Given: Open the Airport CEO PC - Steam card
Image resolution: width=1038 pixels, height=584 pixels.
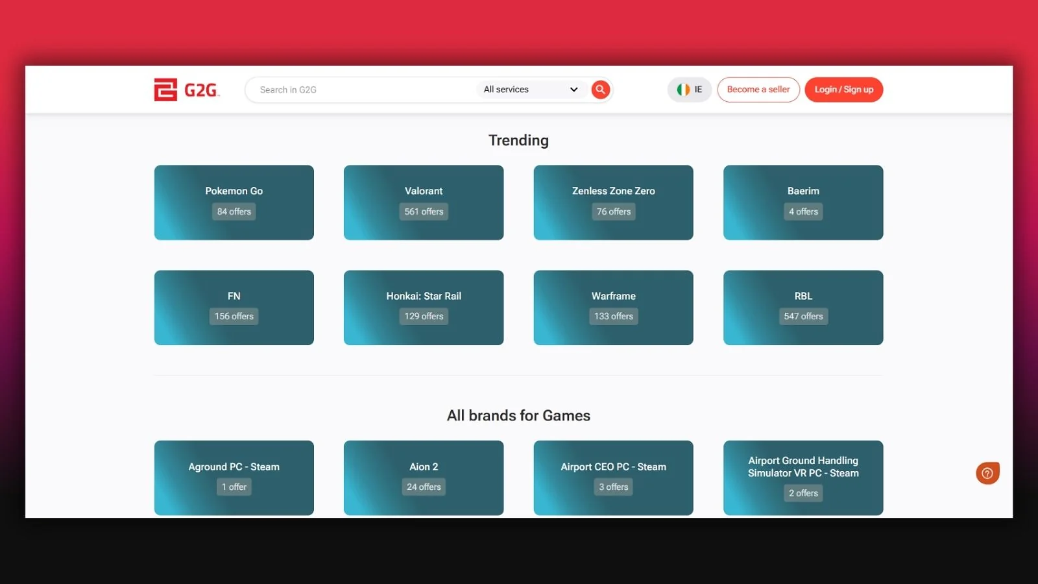Looking at the screenshot, I should click(x=614, y=478).
